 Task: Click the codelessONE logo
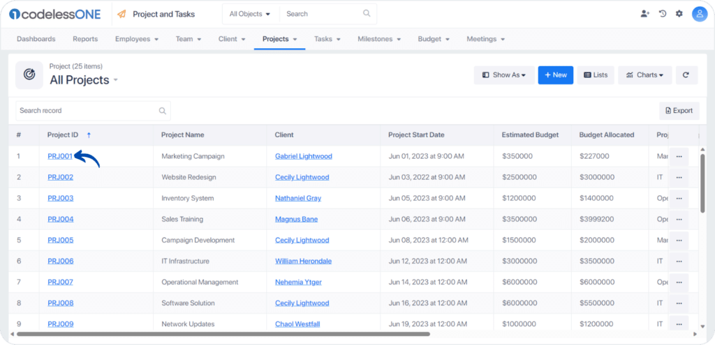(54, 14)
